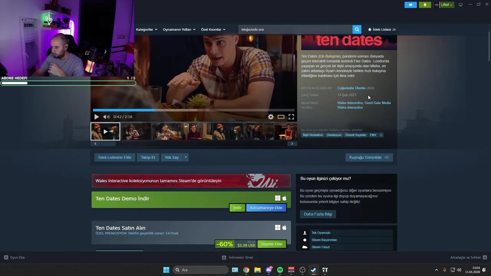Open Wales Interactive publisher link
The image size is (491, 276).
pos(350,108)
